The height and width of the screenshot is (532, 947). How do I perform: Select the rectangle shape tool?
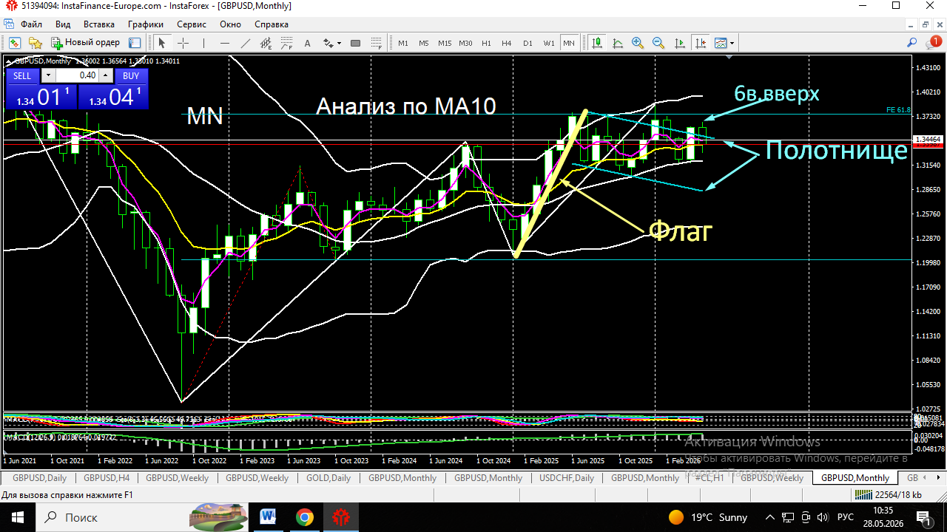tap(355, 43)
